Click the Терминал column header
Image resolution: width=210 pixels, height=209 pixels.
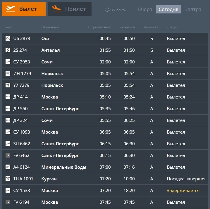pyautogui.click(x=151, y=27)
